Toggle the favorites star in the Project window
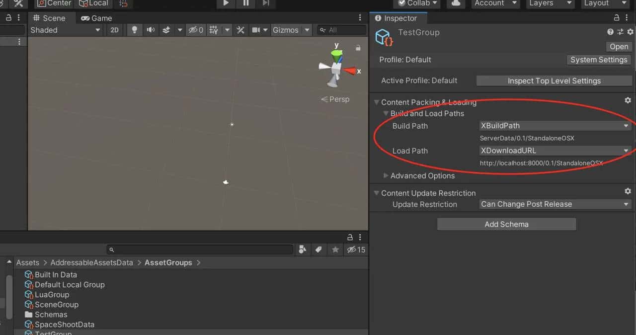 [x=335, y=250]
